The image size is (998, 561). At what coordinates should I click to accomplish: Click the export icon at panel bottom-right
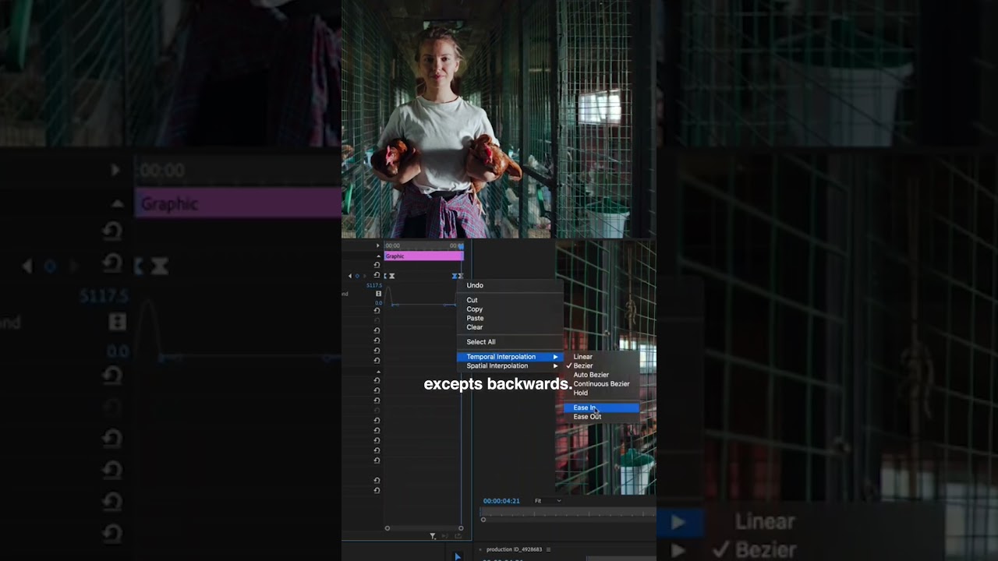(x=458, y=536)
